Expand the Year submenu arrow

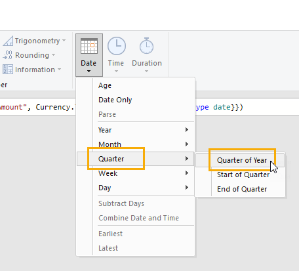click(187, 130)
